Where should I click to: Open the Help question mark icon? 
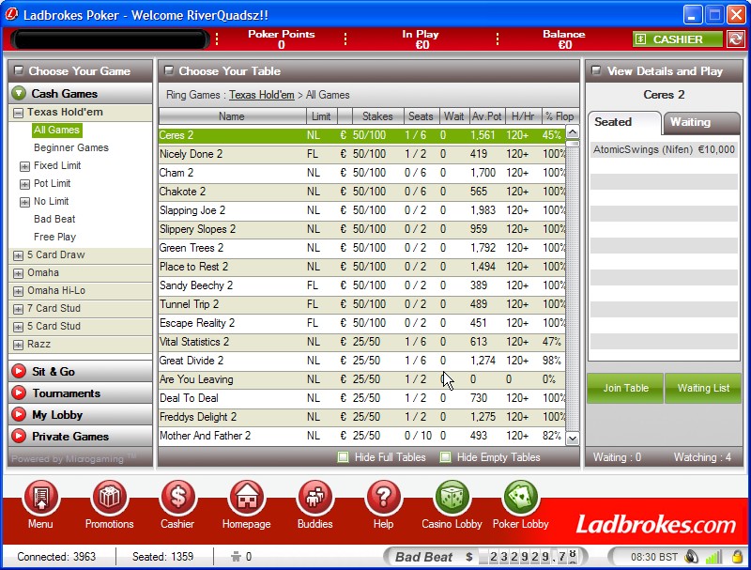[x=384, y=498]
